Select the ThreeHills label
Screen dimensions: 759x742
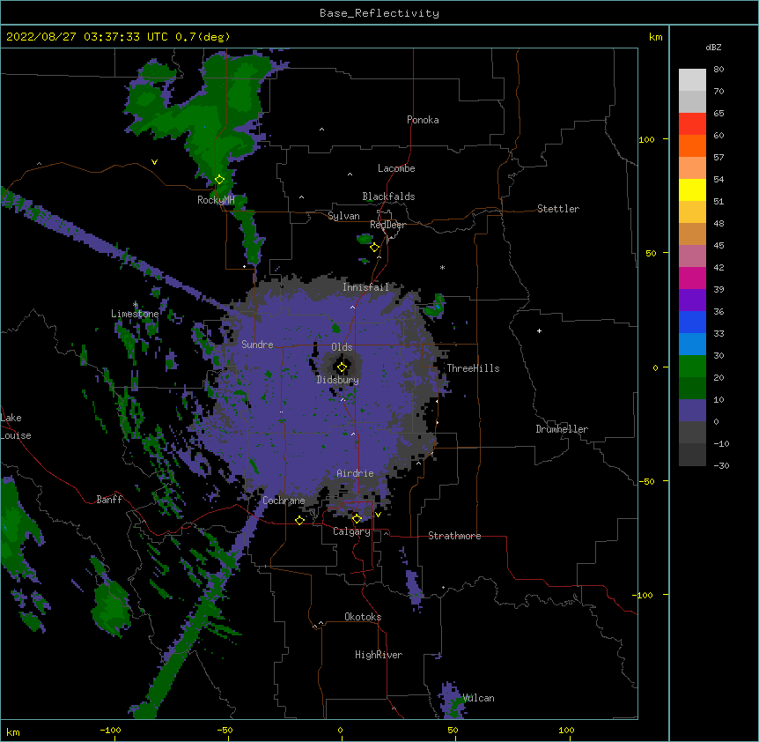(473, 368)
